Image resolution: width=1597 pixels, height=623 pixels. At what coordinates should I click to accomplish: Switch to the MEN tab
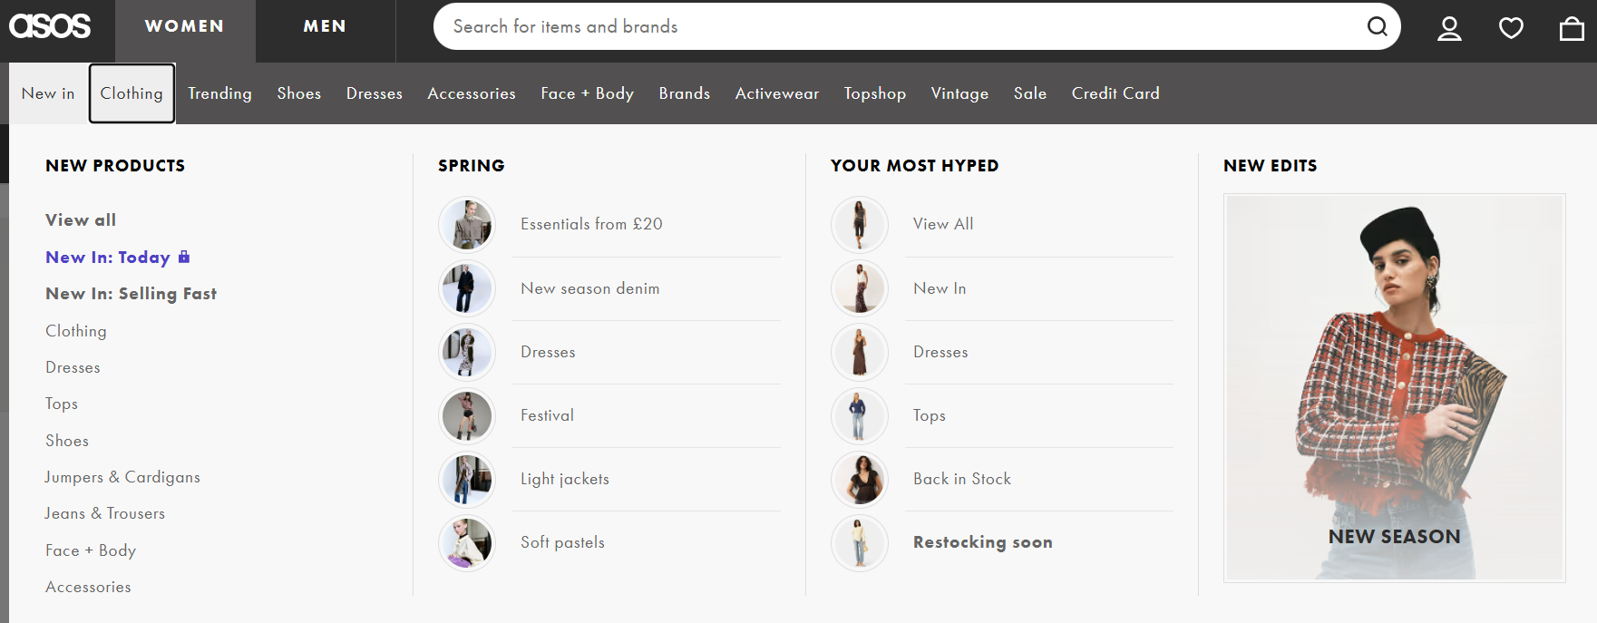tap(325, 26)
